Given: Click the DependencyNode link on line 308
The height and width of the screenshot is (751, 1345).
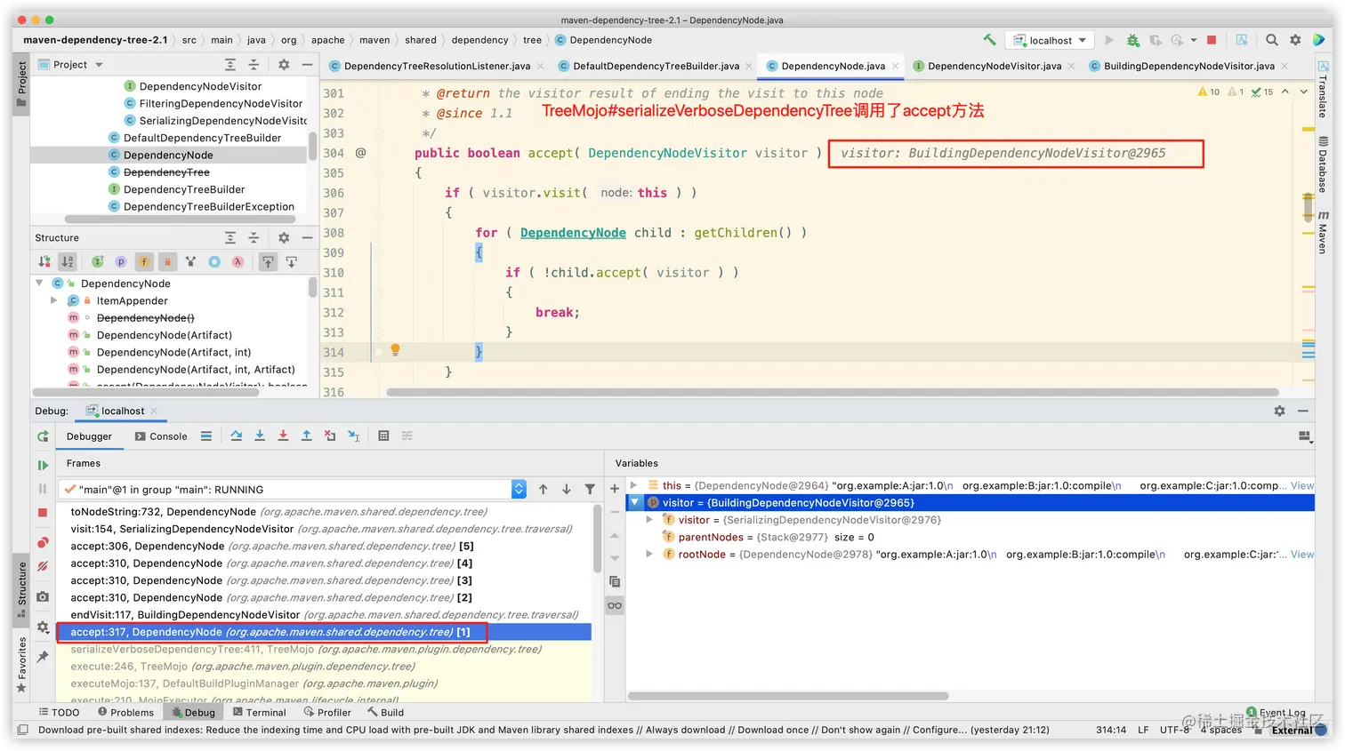Looking at the screenshot, I should 573,232.
